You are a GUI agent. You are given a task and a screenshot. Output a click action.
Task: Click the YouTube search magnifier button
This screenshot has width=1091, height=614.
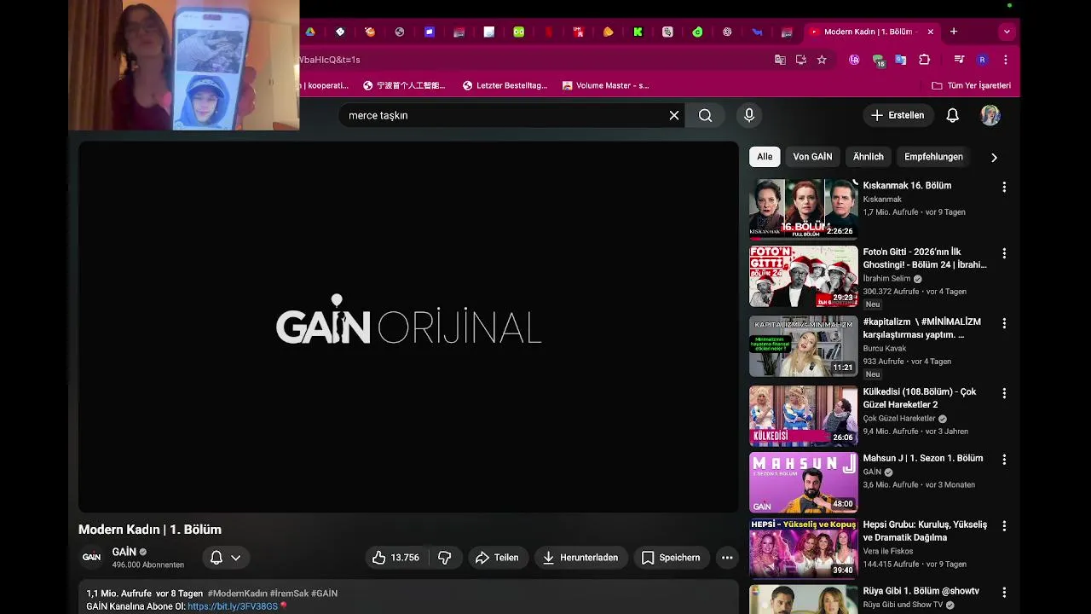coord(705,115)
